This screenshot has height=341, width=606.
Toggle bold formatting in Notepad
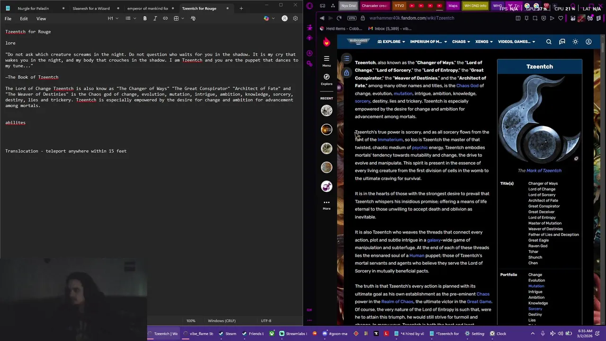145,18
